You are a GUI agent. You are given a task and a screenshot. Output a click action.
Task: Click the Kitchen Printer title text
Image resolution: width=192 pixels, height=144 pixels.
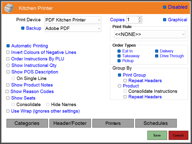tap(36, 8)
